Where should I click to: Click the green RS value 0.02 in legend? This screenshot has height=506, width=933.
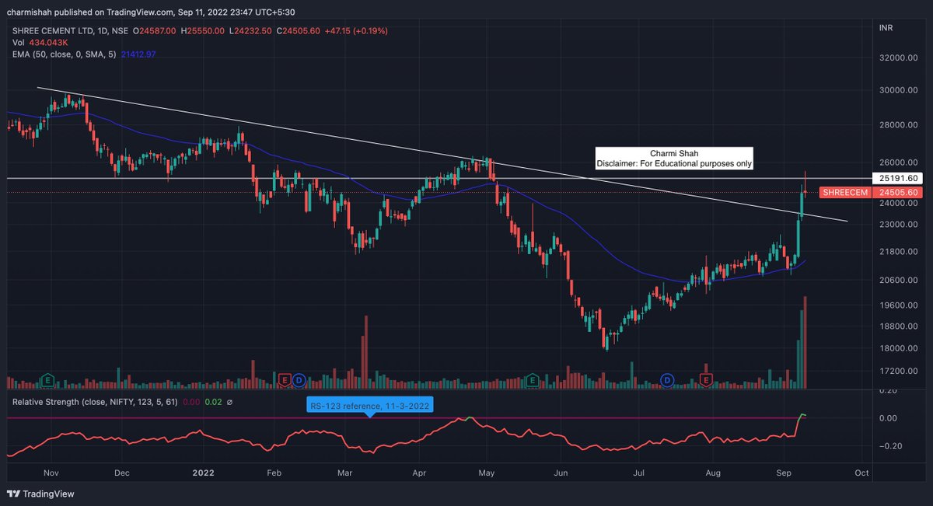click(x=214, y=402)
